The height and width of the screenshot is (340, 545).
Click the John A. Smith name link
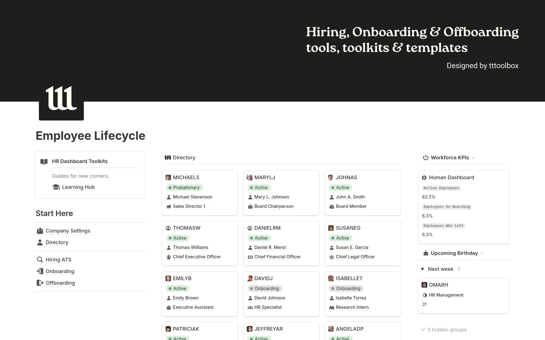(x=350, y=197)
